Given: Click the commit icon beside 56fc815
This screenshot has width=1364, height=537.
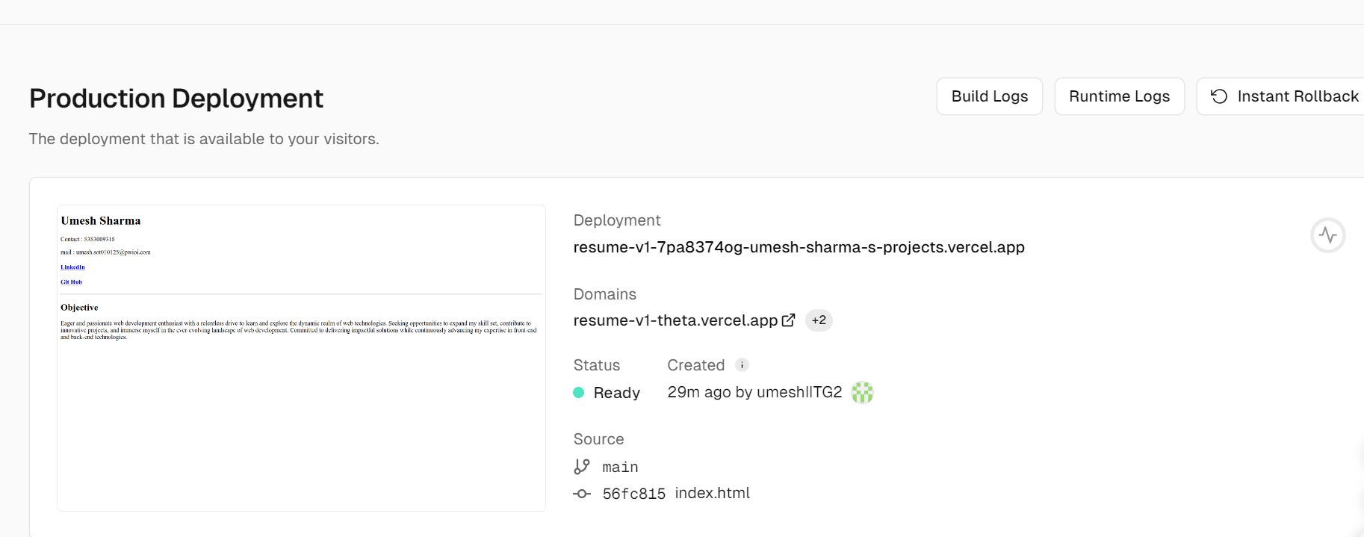Looking at the screenshot, I should [x=582, y=494].
